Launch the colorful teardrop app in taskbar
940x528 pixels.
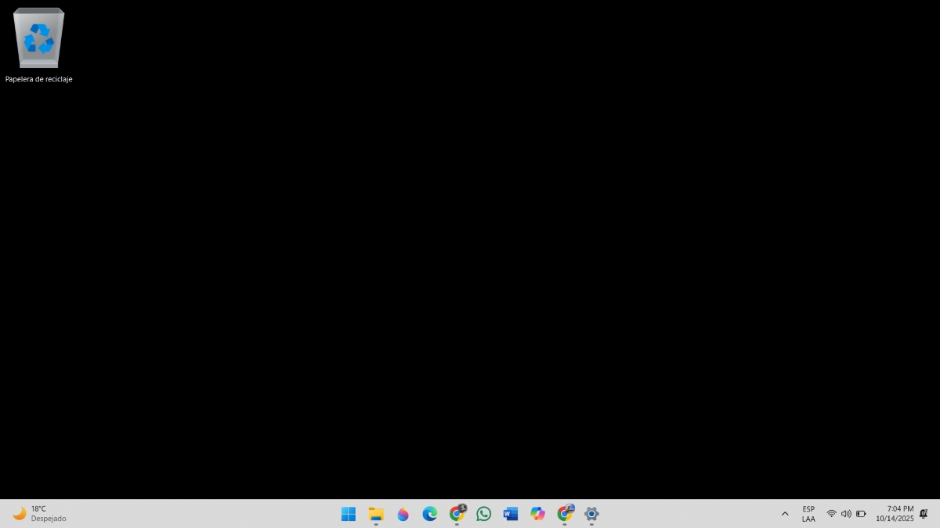point(403,514)
